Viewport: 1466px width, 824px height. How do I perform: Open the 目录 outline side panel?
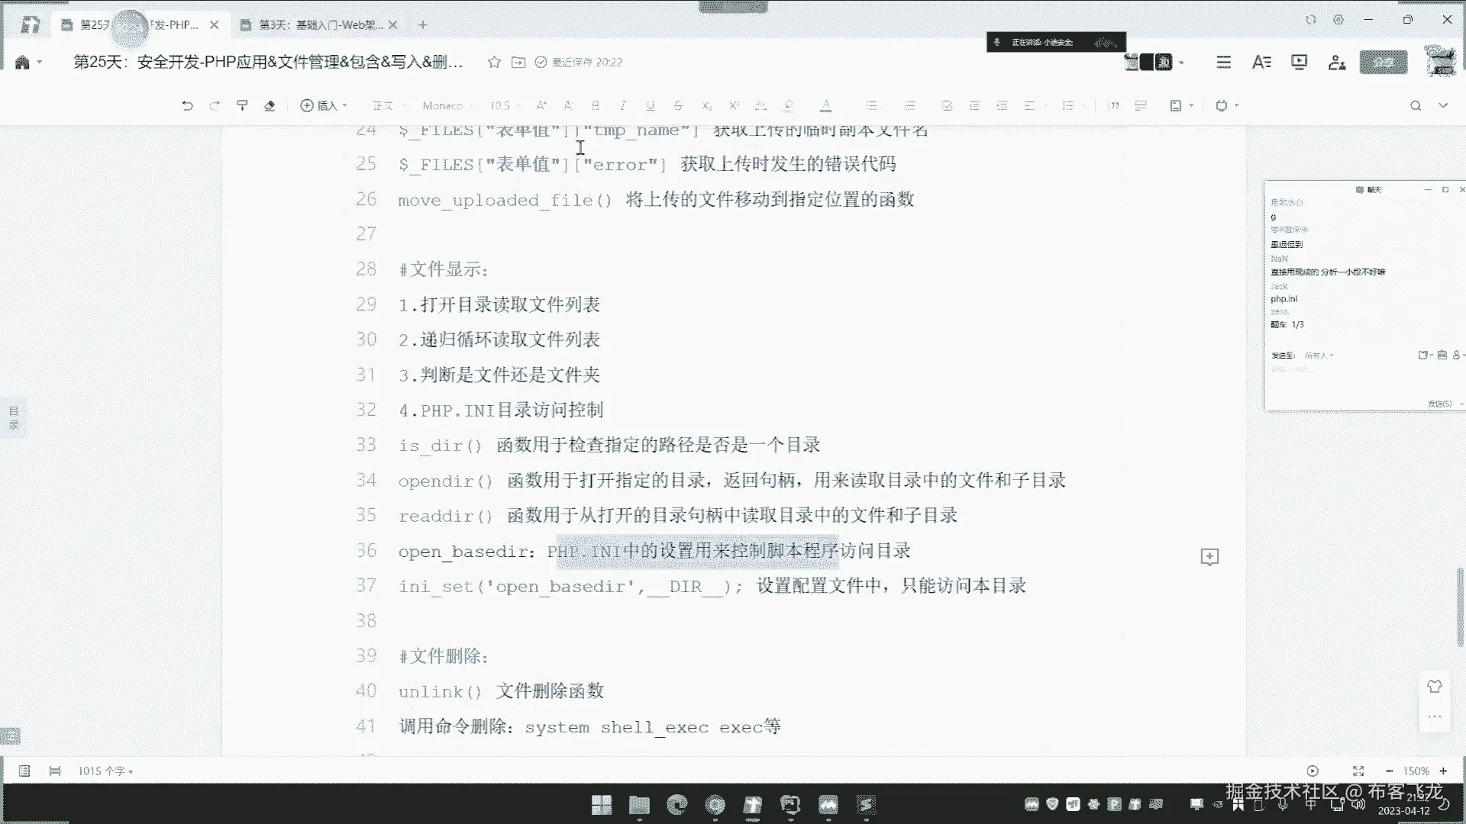[14, 417]
